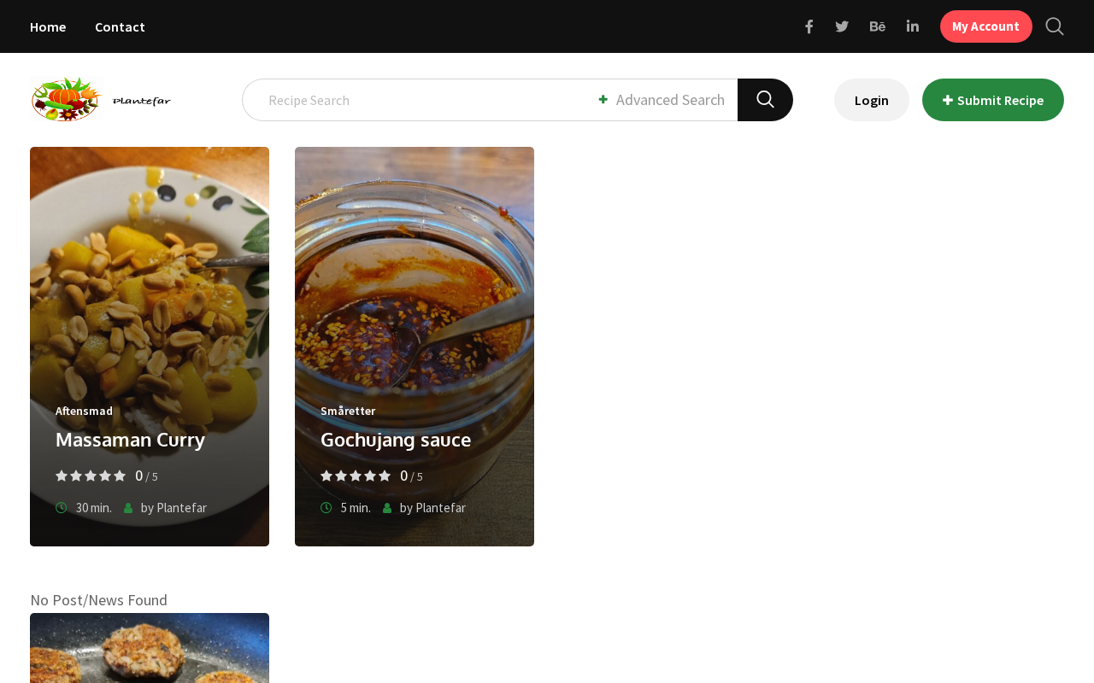The height and width of the screenshot is (683, 1094).
Task: Click the top bar search magnifier icon
Action: tap(1055, 26)
